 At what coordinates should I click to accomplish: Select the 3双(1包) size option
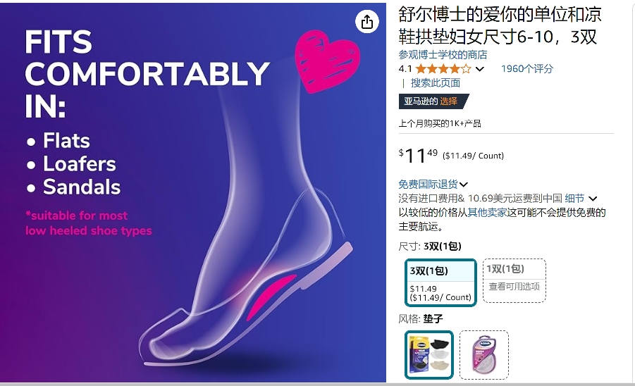[x=440, y=282]
